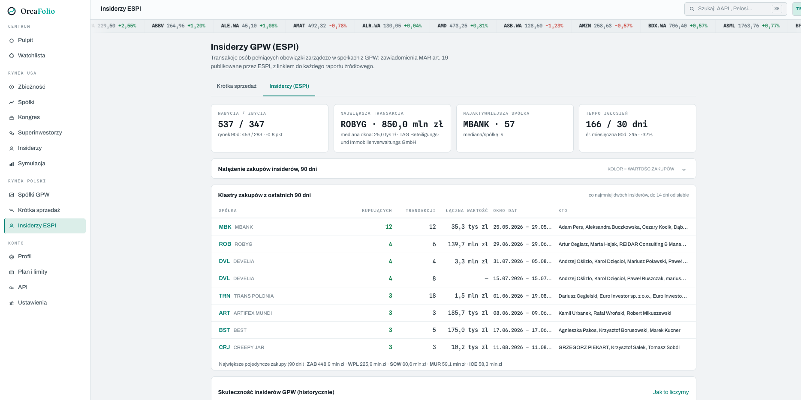Click the AMZN ticker in the tape
The height and width of the screenshot is (400, 801).
(605, 26)
